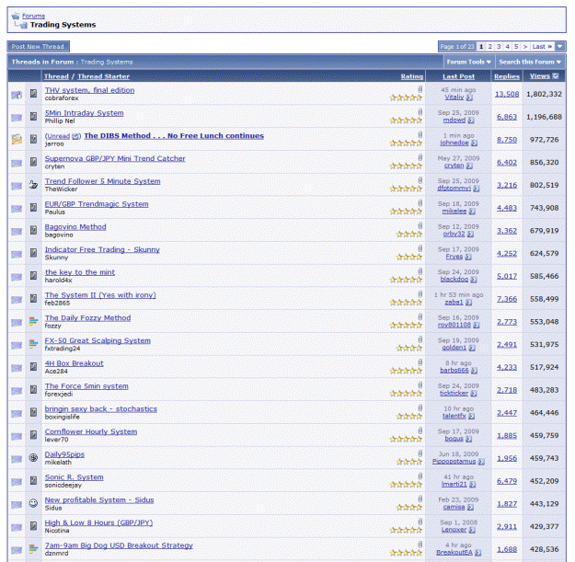The height and width of the screenshot is (562, 575).
Task: Click the Forums folder icon in breadcrumb
Action: (16, 16)
